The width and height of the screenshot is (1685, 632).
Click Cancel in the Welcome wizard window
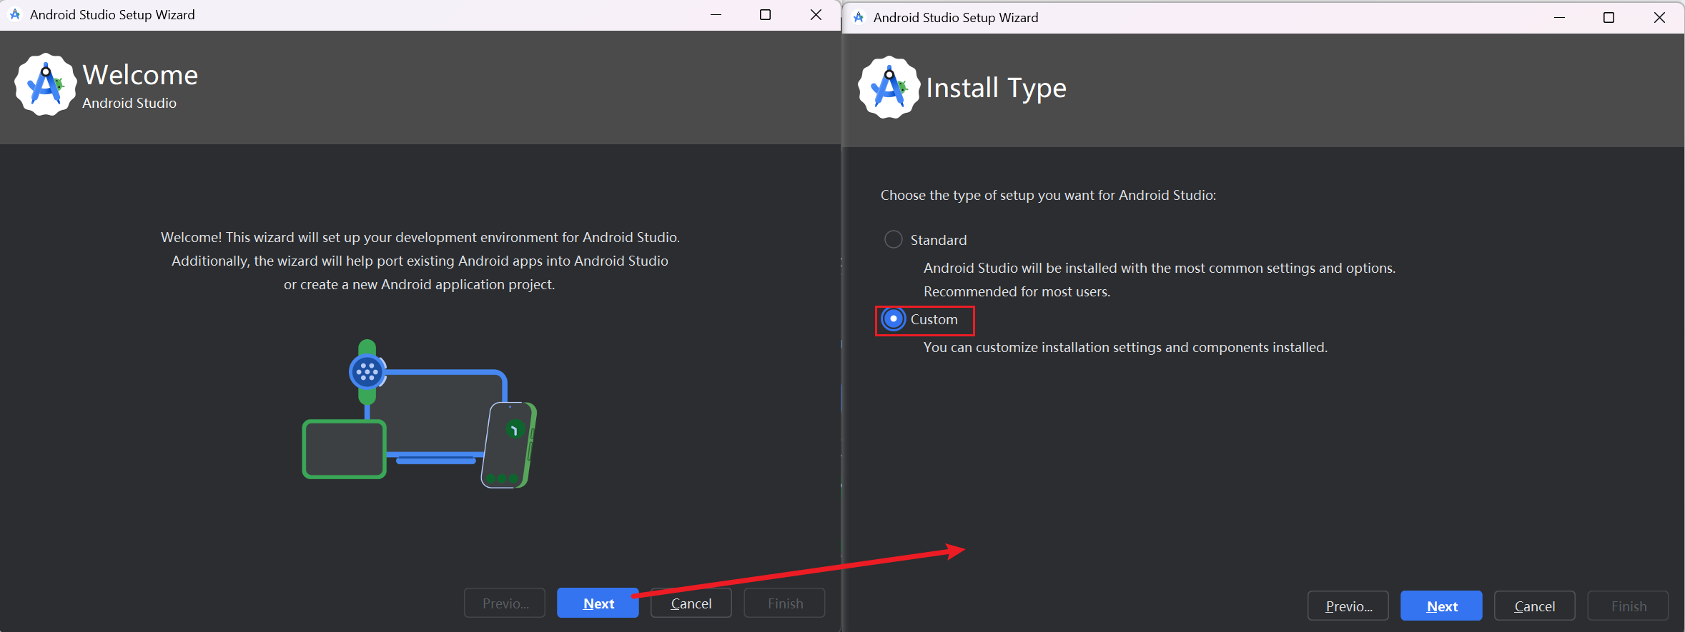pos(691,603)
